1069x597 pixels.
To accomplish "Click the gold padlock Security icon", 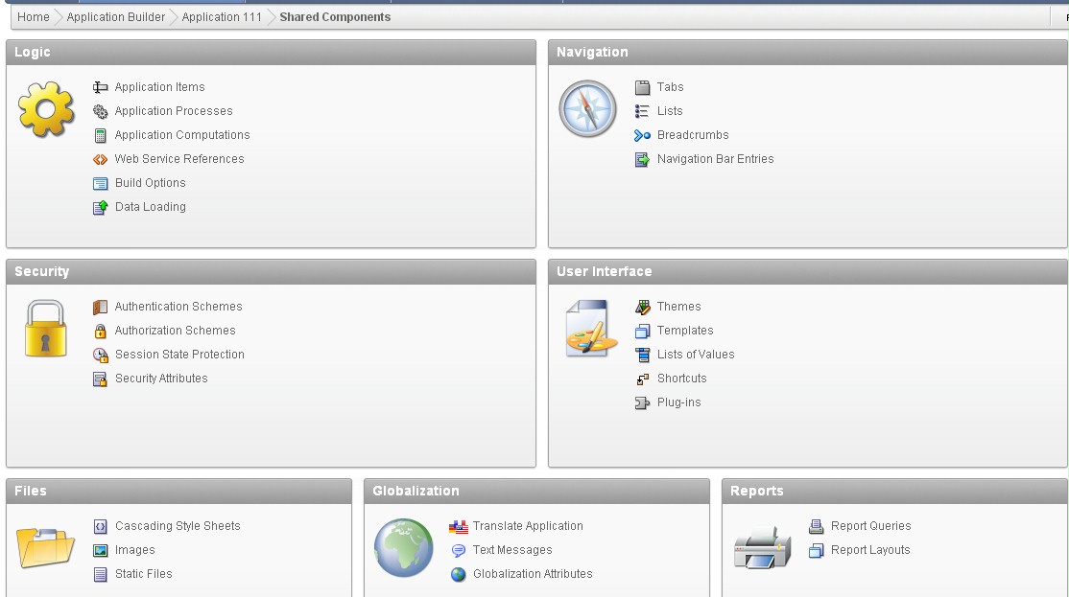I will [45, 329].
